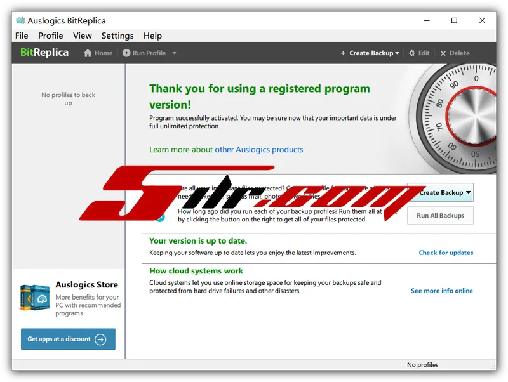508x382 pixels.
Task: Open the other Auslogics products link
Action: click(x=259, y=150)
